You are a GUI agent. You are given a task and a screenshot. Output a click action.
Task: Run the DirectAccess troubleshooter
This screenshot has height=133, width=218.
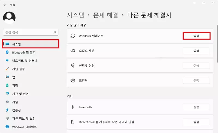[x=196, y=122]
